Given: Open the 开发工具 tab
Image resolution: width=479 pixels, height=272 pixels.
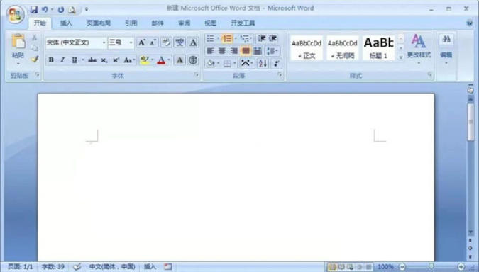Looking at the screenshot, I should click(243, 23).
